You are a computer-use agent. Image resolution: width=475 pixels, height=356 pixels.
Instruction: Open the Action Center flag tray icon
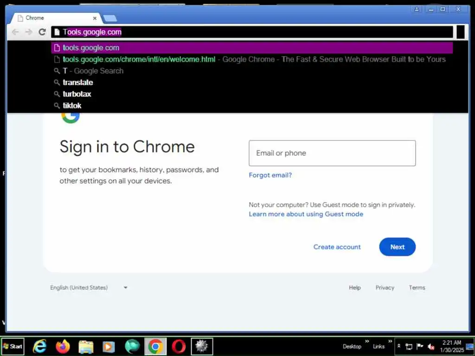pyautogui.click(x=419, y=346)
